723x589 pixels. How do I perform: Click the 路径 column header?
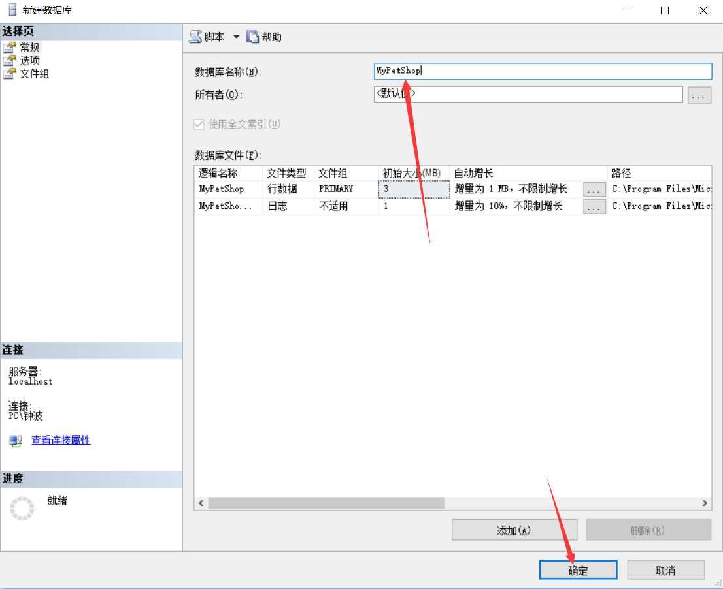coord(660,173)
